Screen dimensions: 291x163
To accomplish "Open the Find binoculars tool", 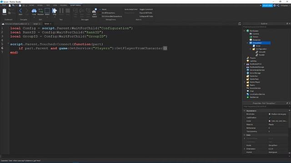I will 34,11.
